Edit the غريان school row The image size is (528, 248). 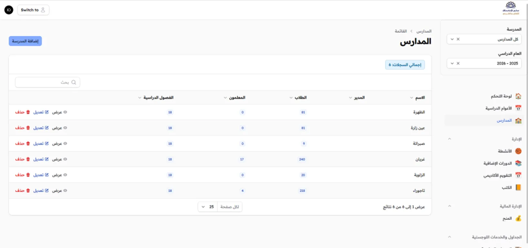tap(41, 159)
